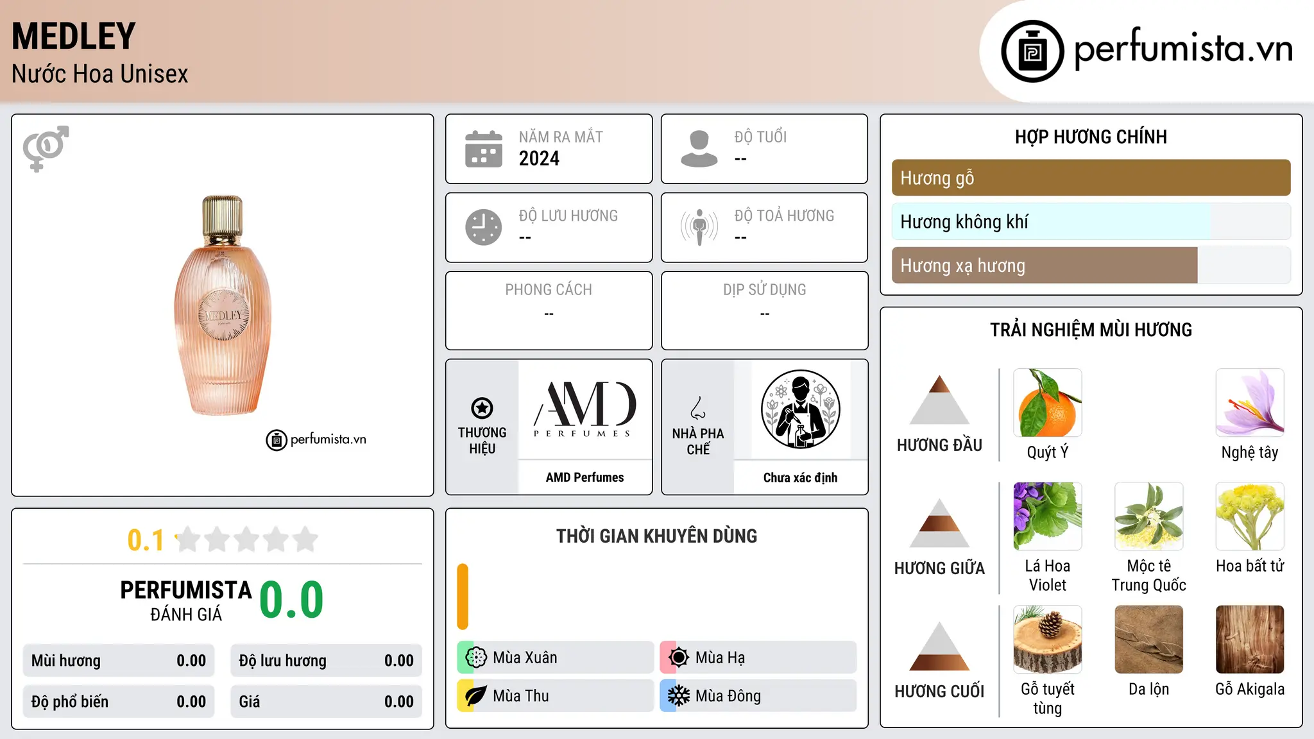Select the Quýt Ý note image
1314x739 pixels.
[1048, 403]
